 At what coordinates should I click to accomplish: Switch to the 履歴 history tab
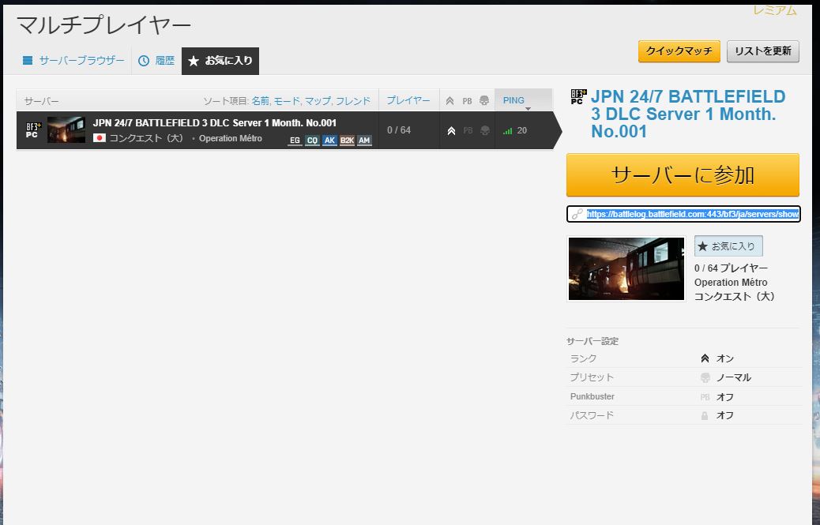[156, 61]
